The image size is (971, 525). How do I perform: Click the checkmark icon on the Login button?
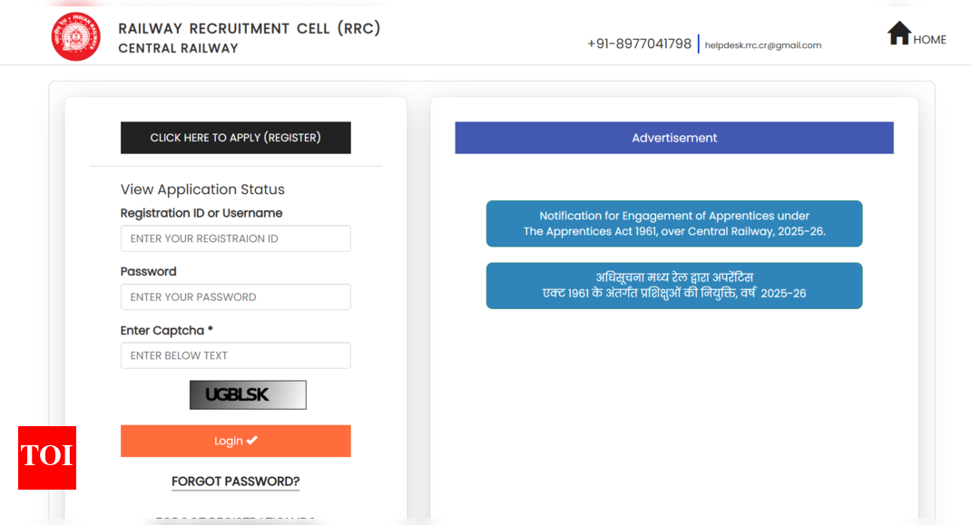click(252, 441)
